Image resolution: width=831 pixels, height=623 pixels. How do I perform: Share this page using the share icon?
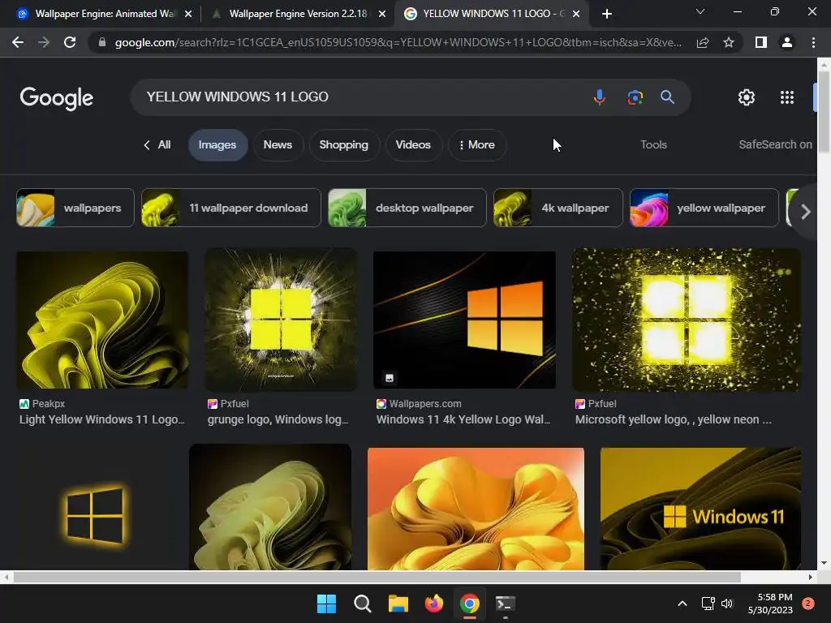pos(703,42)
